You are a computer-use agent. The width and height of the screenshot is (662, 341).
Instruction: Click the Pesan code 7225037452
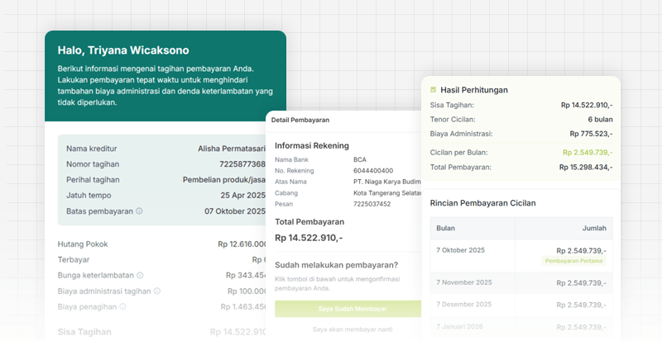[x=373, y=204]
